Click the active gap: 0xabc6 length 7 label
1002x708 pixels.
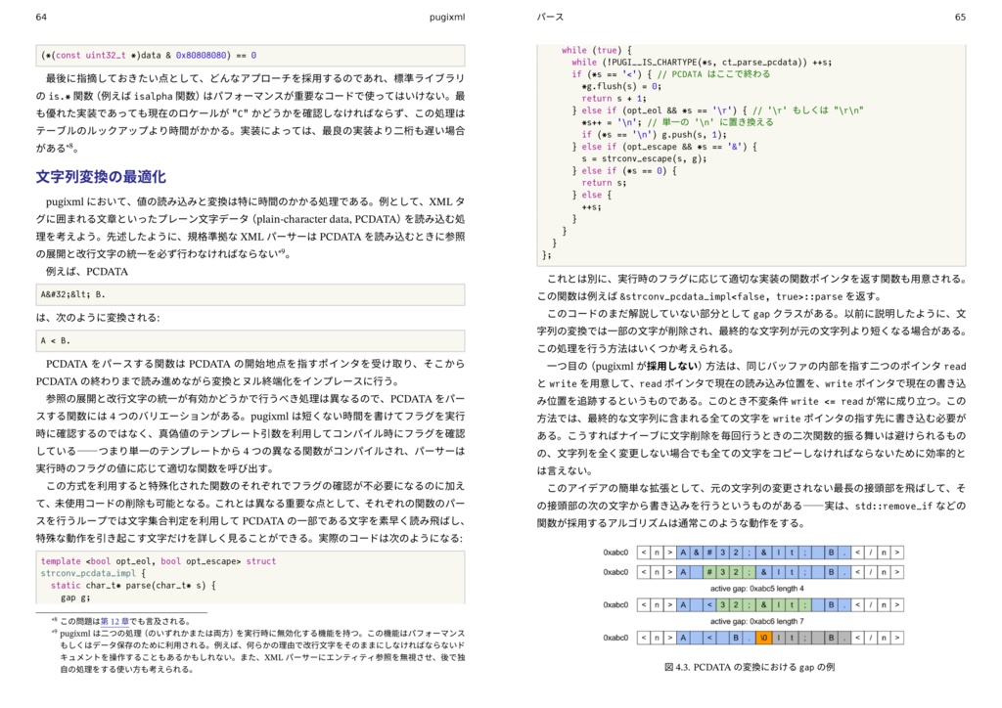[756, 621]
